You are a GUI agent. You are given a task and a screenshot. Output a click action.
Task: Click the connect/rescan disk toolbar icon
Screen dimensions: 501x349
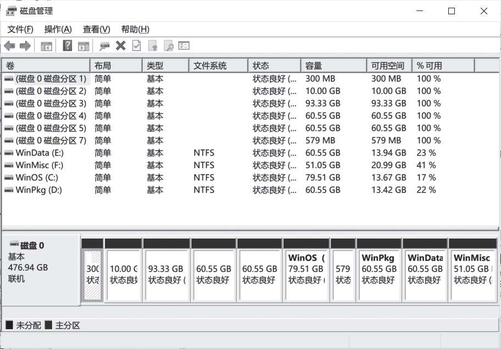(x=104, y=46)
